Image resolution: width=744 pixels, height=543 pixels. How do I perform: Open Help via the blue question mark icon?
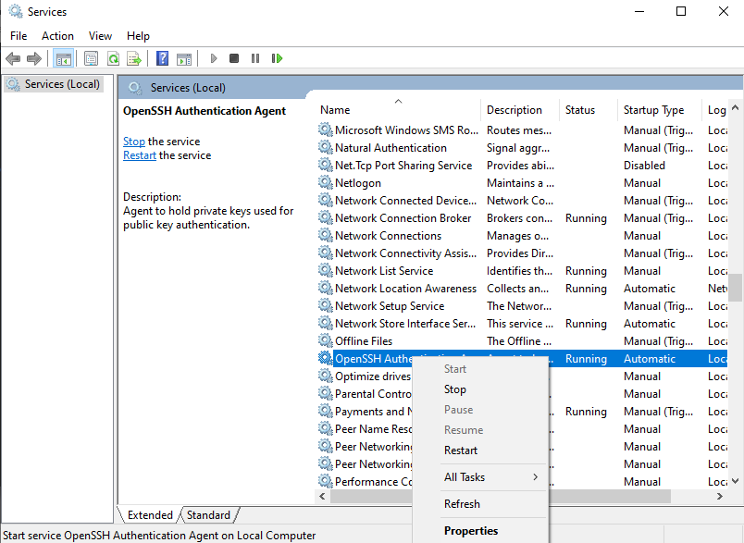coord(162,59)
